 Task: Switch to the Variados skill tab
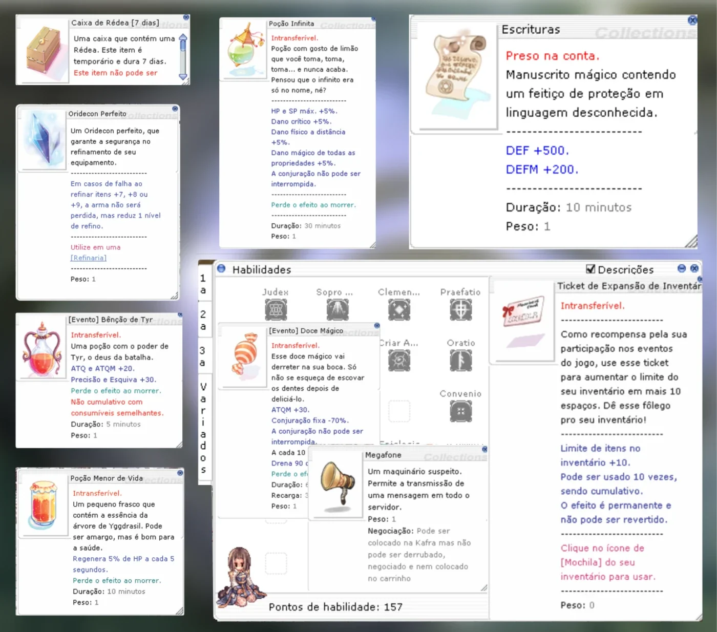[x=203, y=428]
